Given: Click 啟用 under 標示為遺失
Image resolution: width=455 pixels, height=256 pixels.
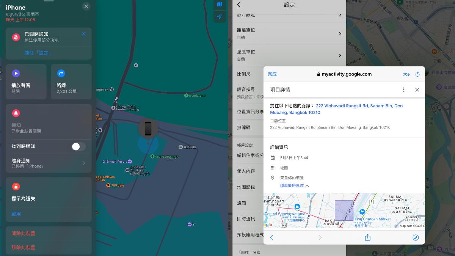Looking at the screenshot, I should [16, 214].
